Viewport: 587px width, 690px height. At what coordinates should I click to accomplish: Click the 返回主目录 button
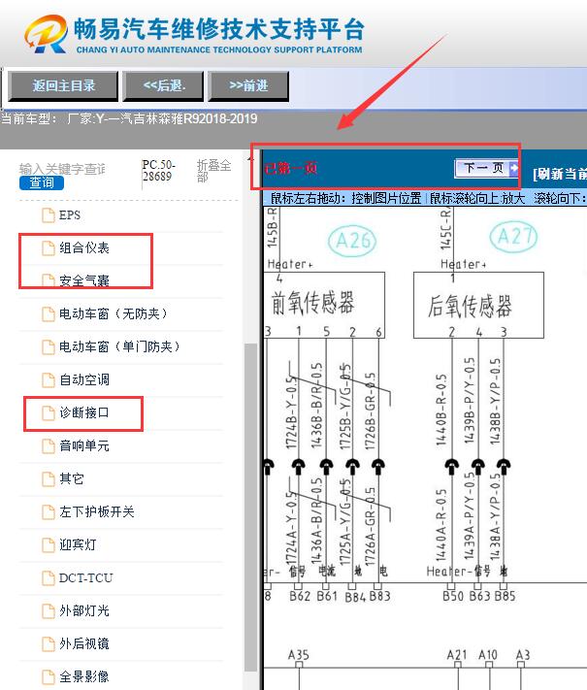point(64,86)
